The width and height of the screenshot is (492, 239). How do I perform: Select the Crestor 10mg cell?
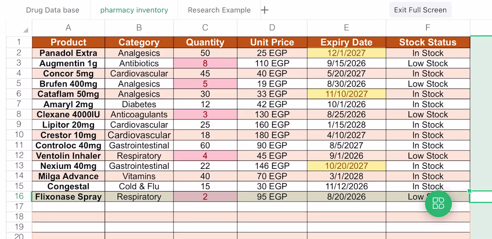[x=68, y=135]
